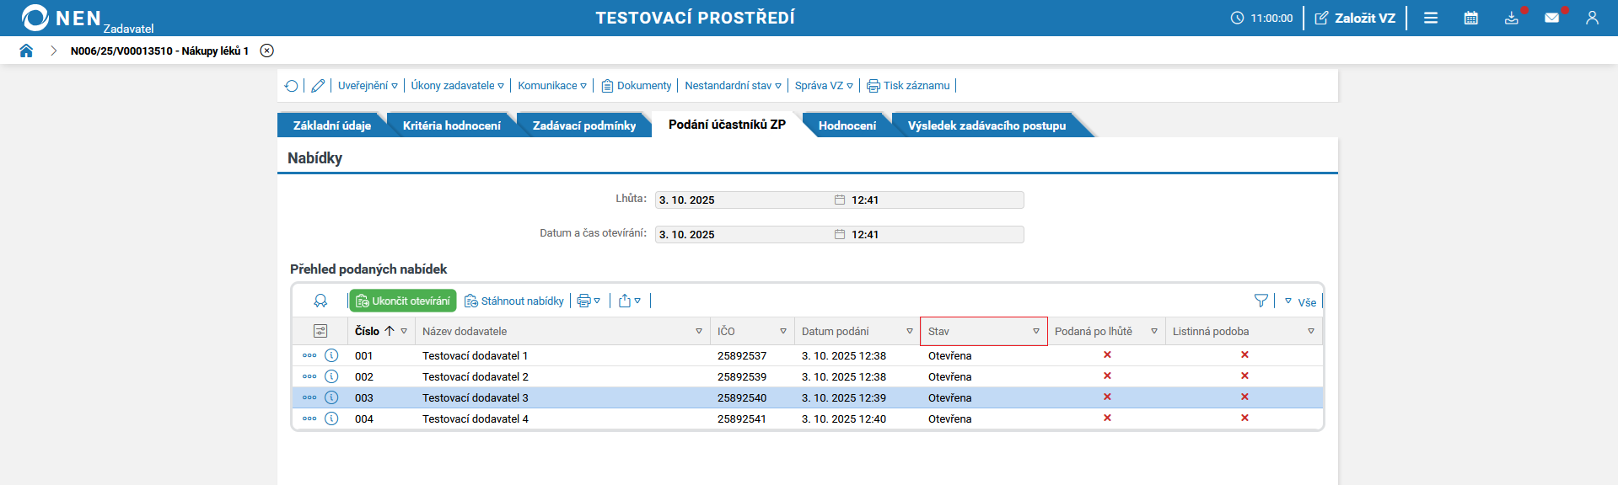Open three-dot actions for row 001

[x=309, y=355]
